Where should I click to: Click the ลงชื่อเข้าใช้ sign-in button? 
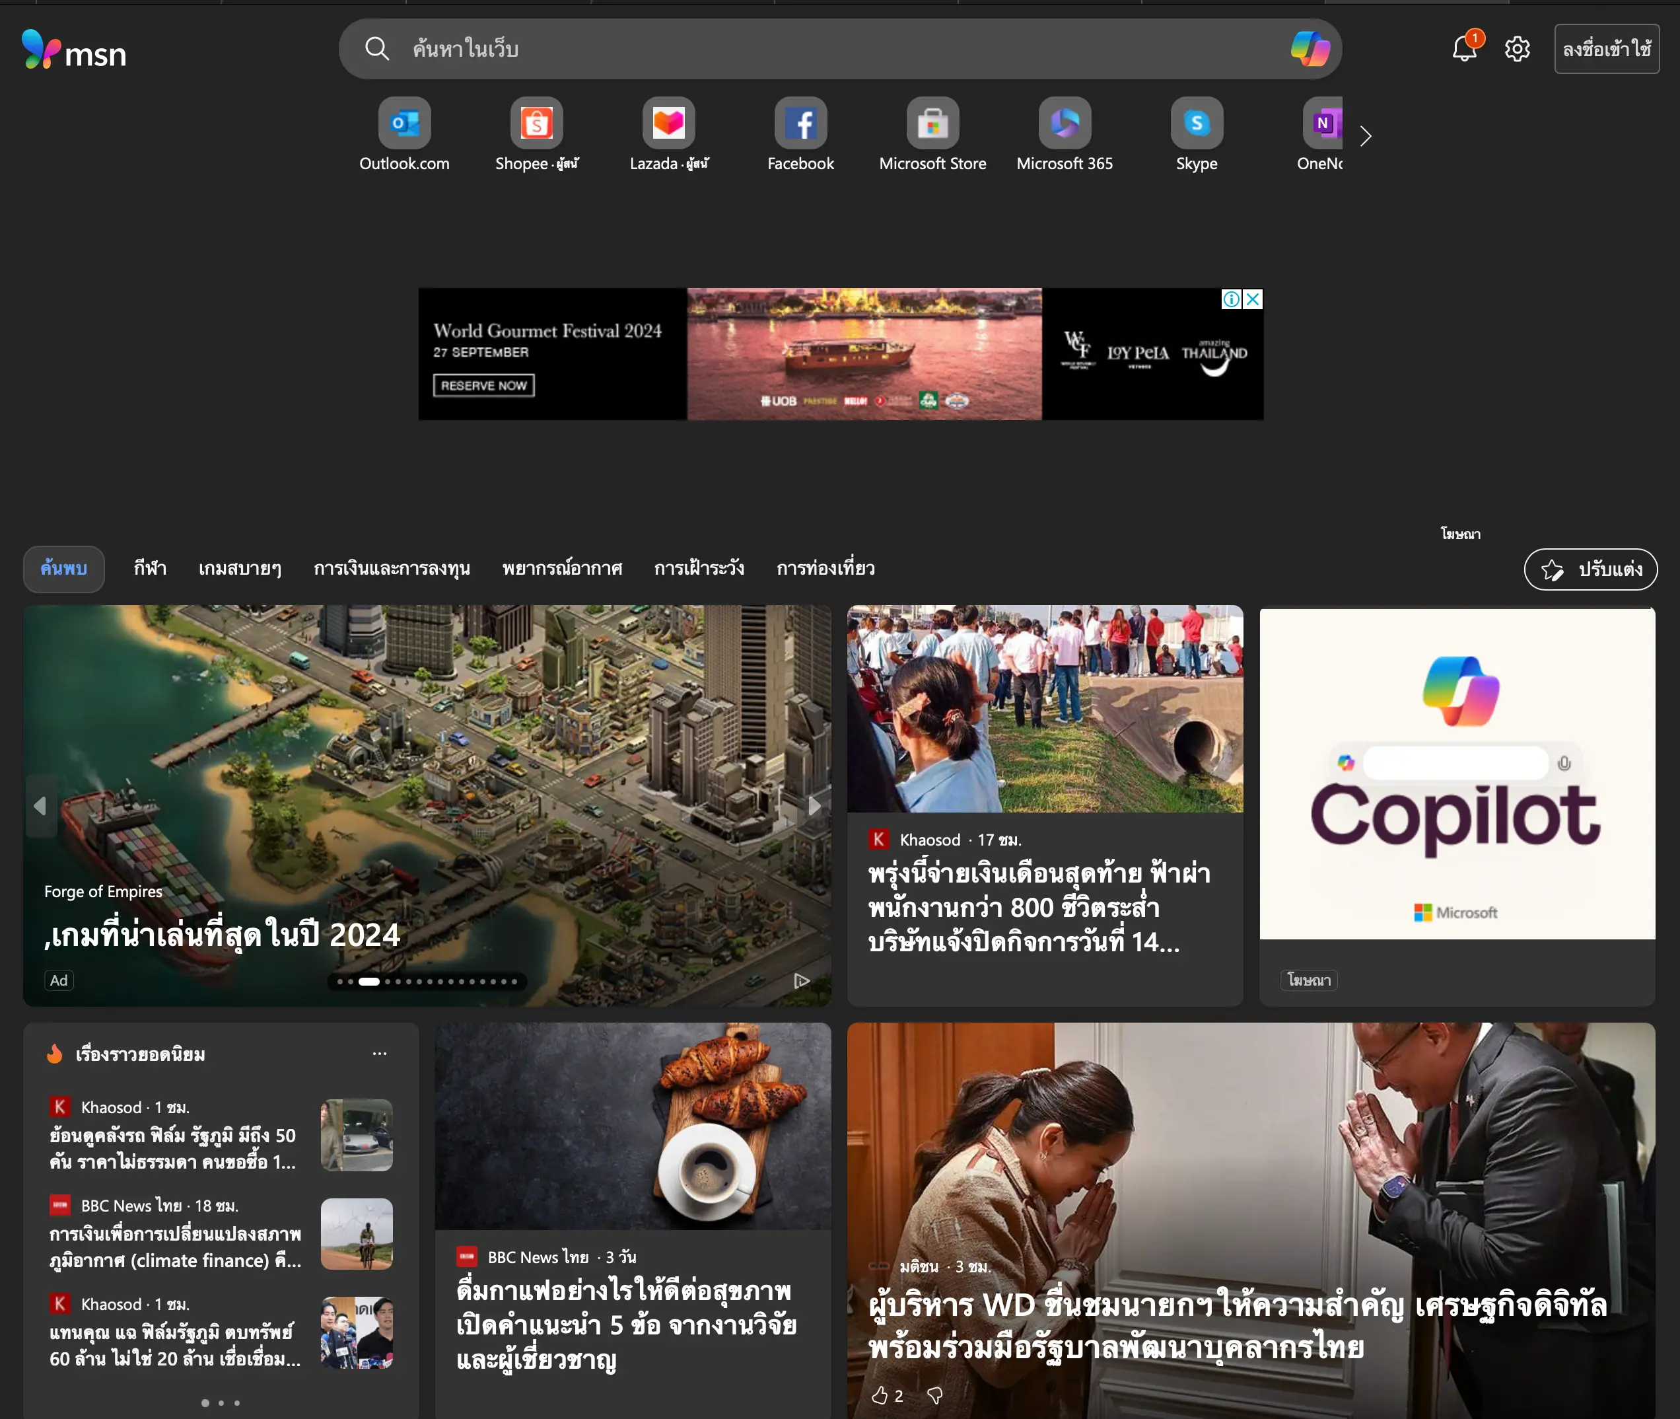pyautogui.click(x=1606, y=49)
